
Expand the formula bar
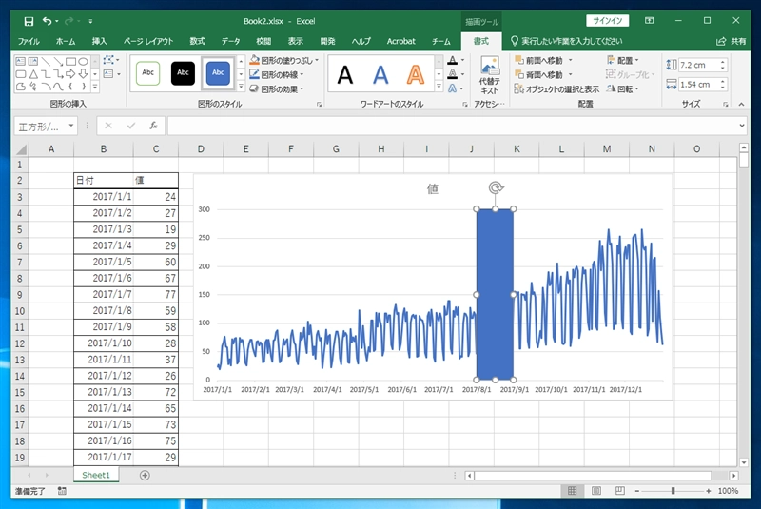coord(742,126)
